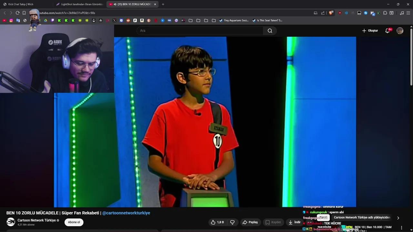The height and width of the screenshot is (232, 413).
Task: Click the Kaydet save button
Action: pyautogui.click(x=273, y=222)
